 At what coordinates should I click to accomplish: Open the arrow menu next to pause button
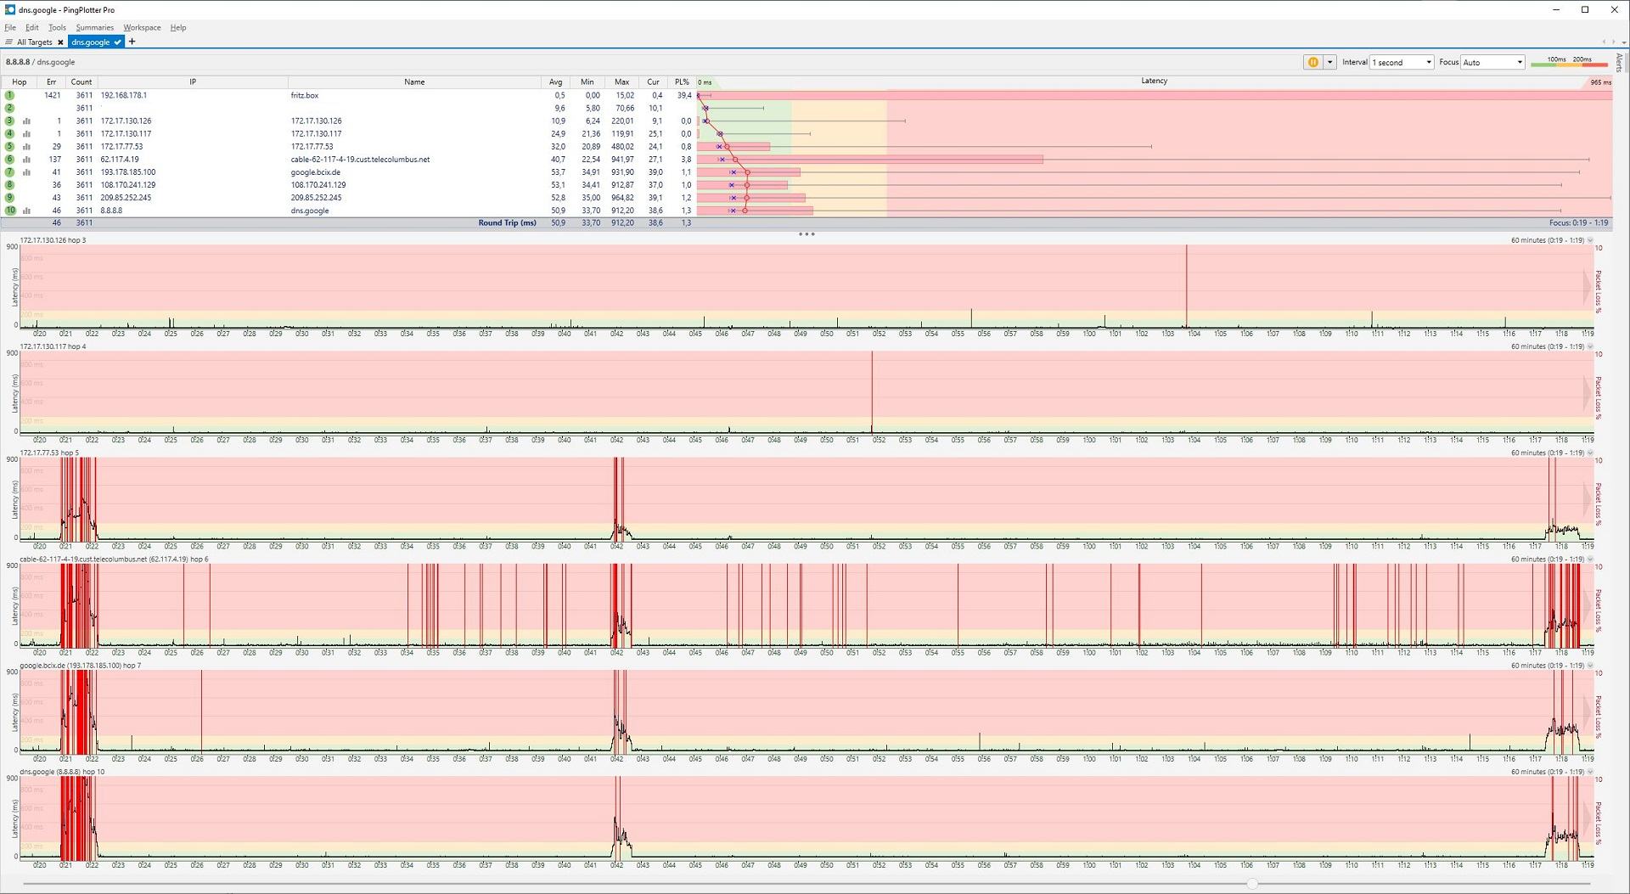[x=1329, y=62]
